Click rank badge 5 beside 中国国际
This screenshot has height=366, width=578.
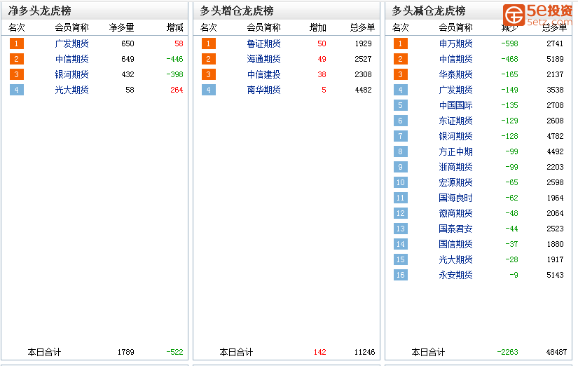tap(401, 105)
